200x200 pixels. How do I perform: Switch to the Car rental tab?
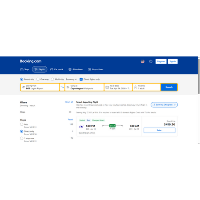pyautogui.click(x=56, y=69)
